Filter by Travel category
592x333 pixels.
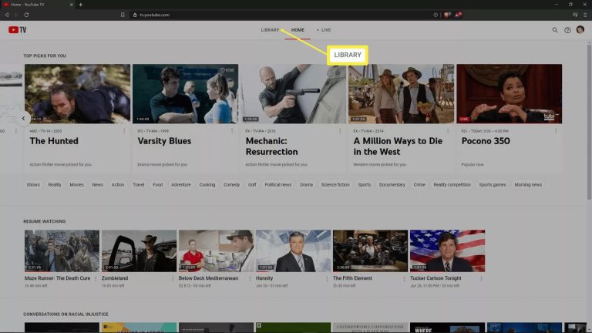pos(139,185)
